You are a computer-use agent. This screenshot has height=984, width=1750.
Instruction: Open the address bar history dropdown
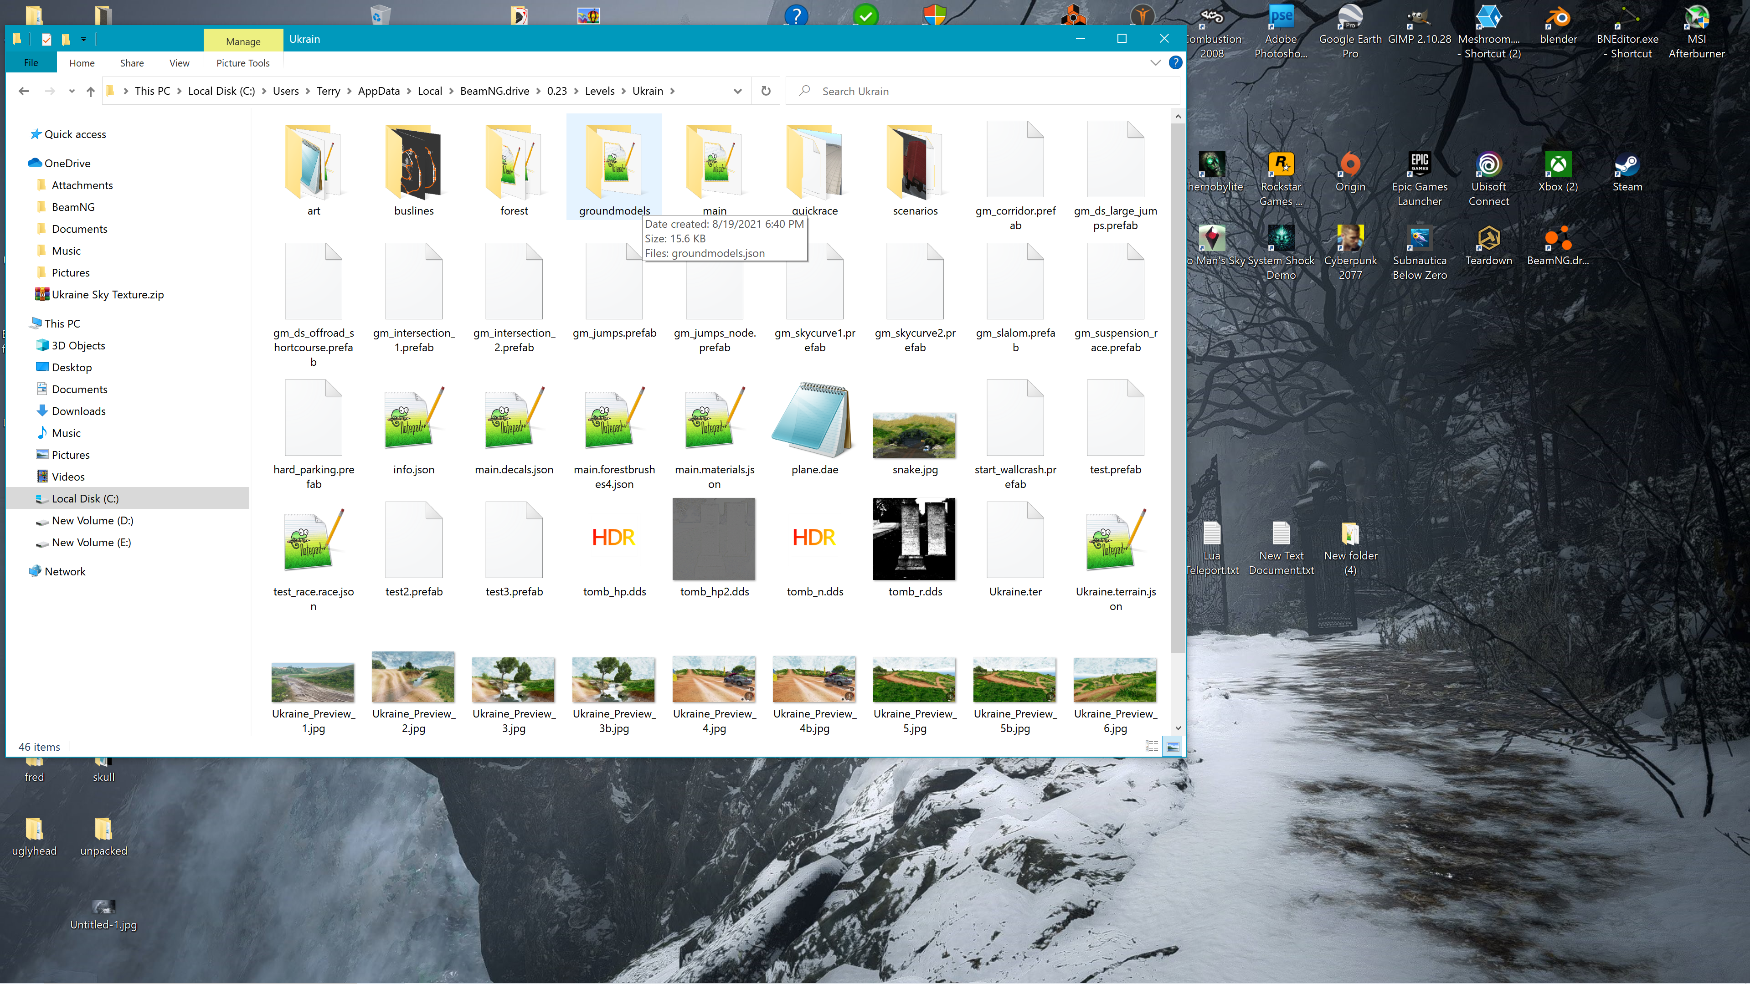click(x=737, y=91)
